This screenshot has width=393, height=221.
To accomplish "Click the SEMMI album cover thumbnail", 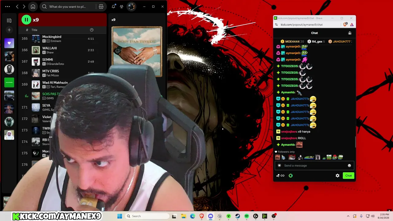I will [x=36, y=61].
